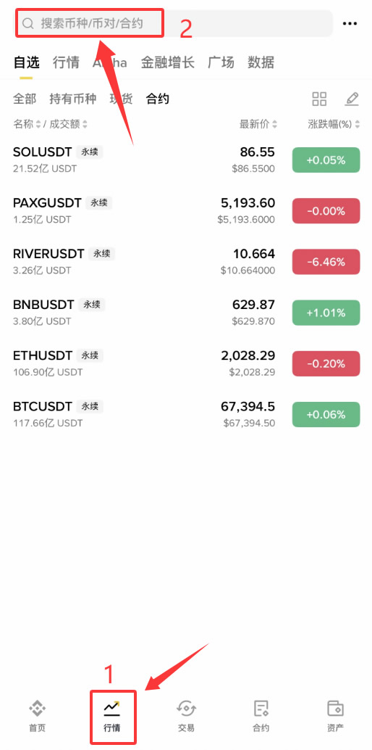Switch to the 广场 tab
This screenshot has width=372, height=750.
pos(221,62)
